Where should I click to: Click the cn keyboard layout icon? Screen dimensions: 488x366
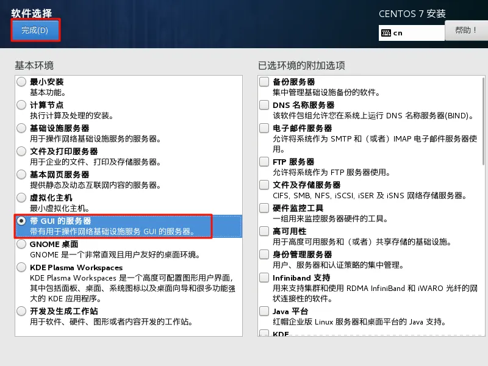pos(386,33)
